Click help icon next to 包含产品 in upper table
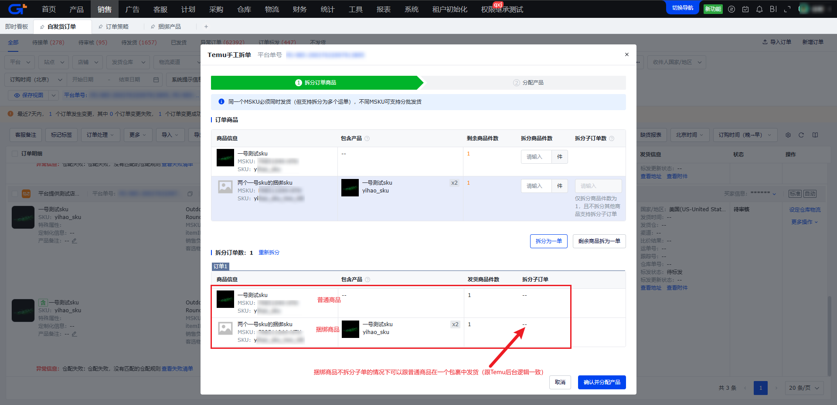This screenshot has width=837, height=405. click(367, 138)
